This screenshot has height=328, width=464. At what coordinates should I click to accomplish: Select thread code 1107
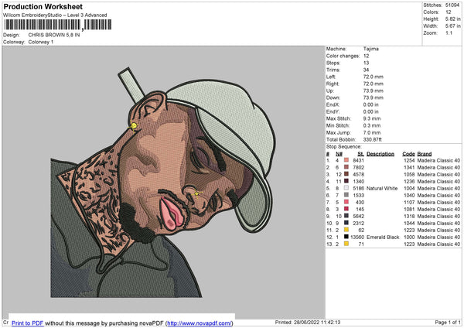pyautogui.click(x=409, y=202)
